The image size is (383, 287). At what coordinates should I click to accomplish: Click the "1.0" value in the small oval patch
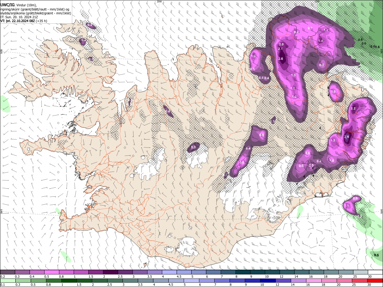point(333,92)
